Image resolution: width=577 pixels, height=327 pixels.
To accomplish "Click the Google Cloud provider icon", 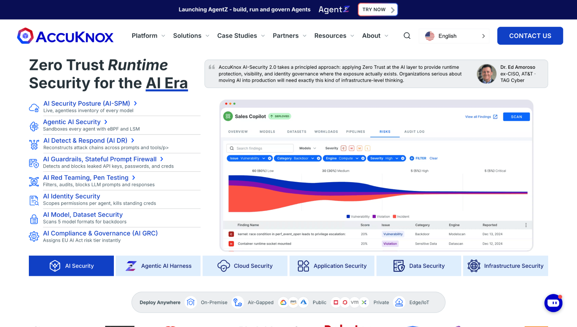I will (x=283, y=302).
